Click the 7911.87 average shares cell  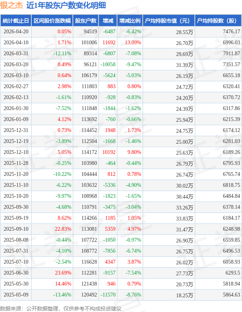pyautogui.click(x=218, y=54)
